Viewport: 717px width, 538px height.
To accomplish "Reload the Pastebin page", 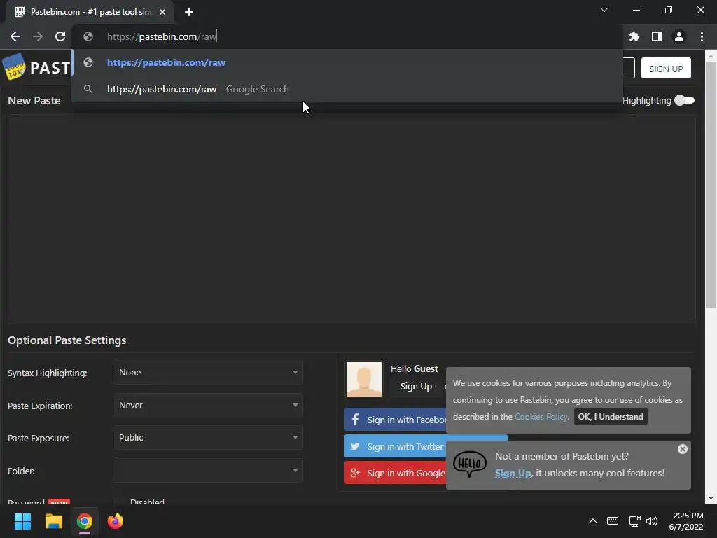I will tap(60, 36).
